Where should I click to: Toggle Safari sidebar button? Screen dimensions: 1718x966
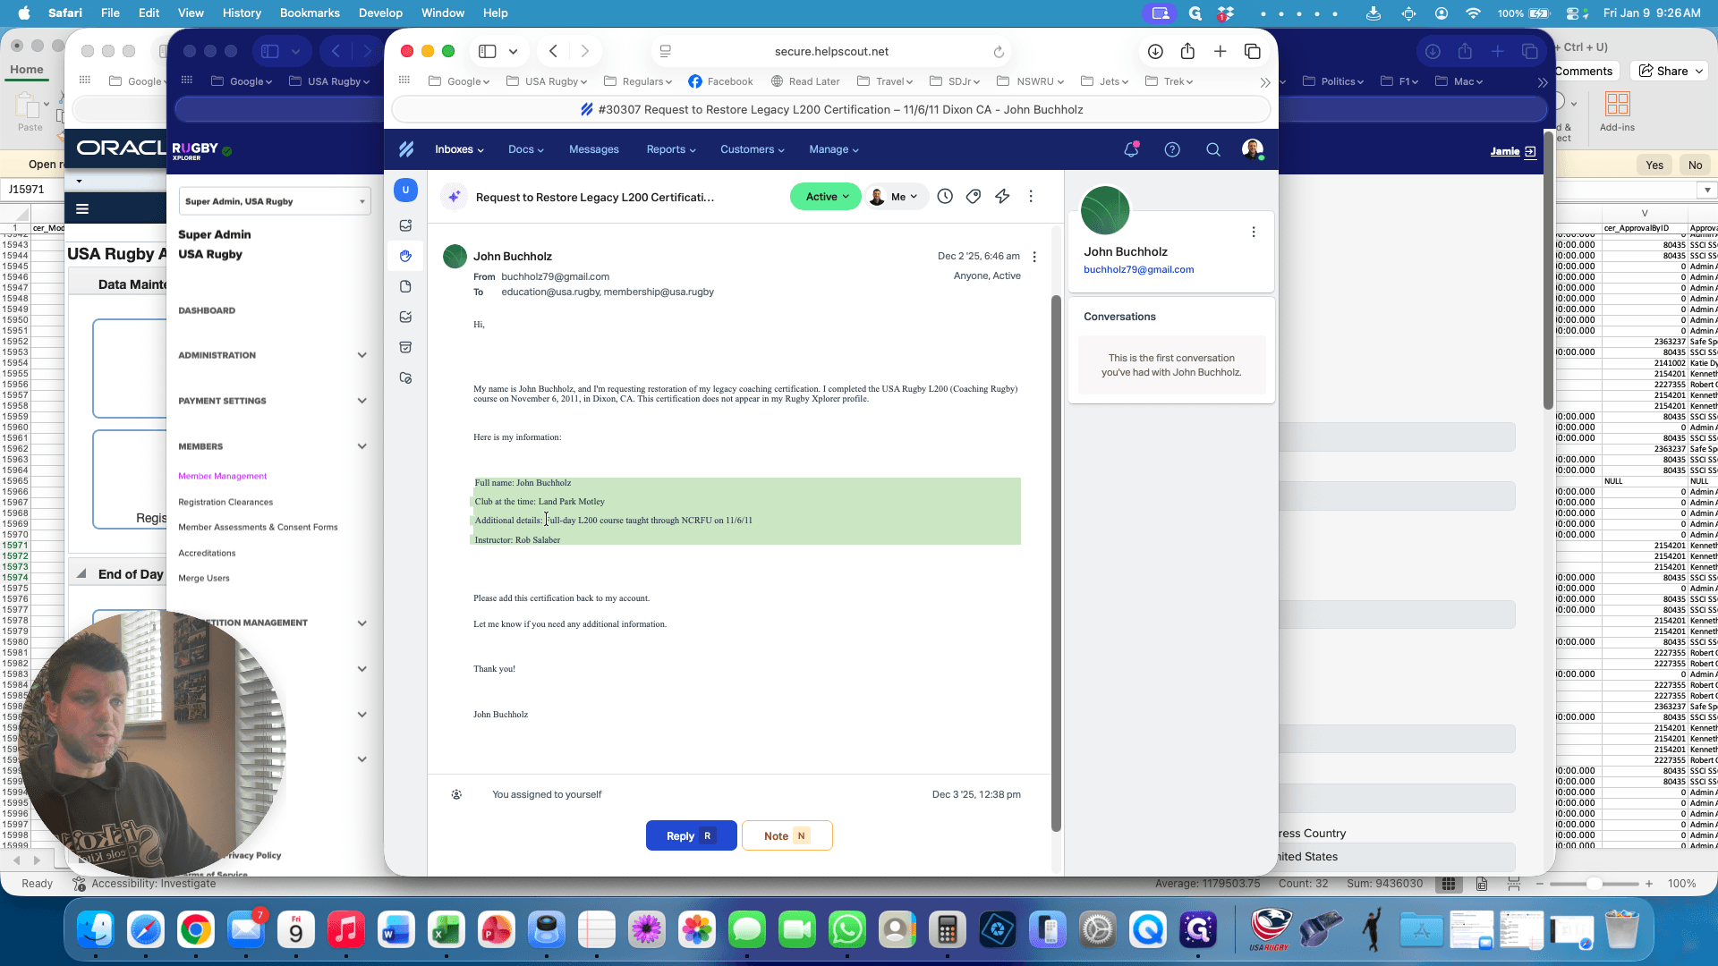[x=488, y=51]
